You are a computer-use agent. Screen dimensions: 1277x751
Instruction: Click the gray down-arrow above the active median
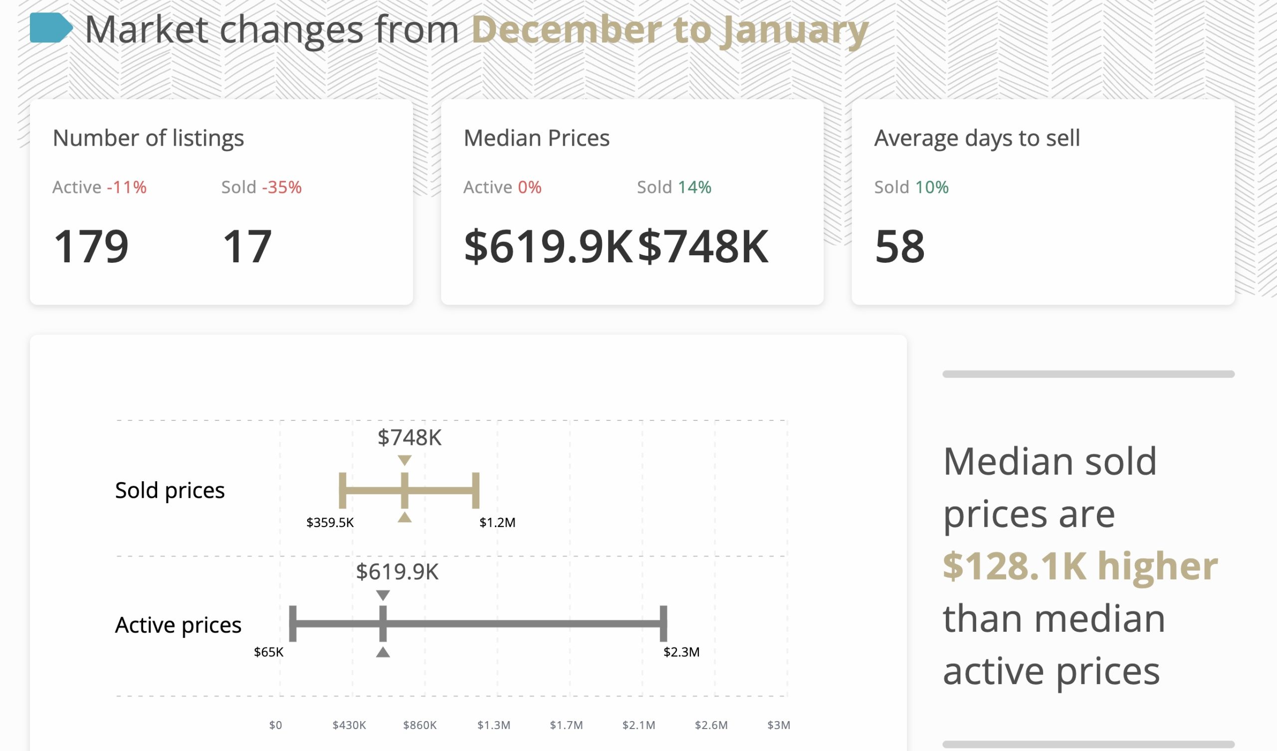click(x=383, y=595)
